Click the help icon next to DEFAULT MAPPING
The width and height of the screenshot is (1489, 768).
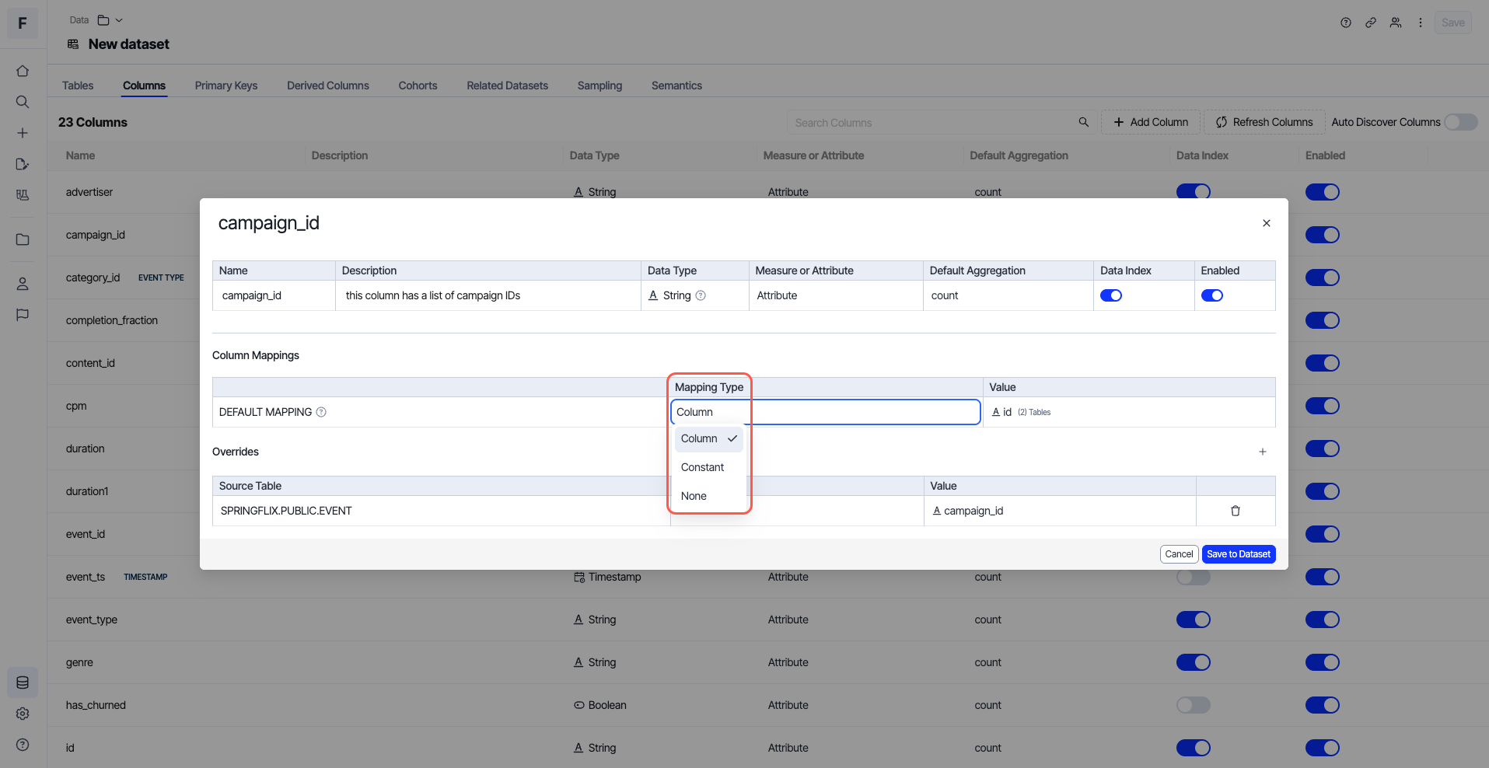point(321,412)
